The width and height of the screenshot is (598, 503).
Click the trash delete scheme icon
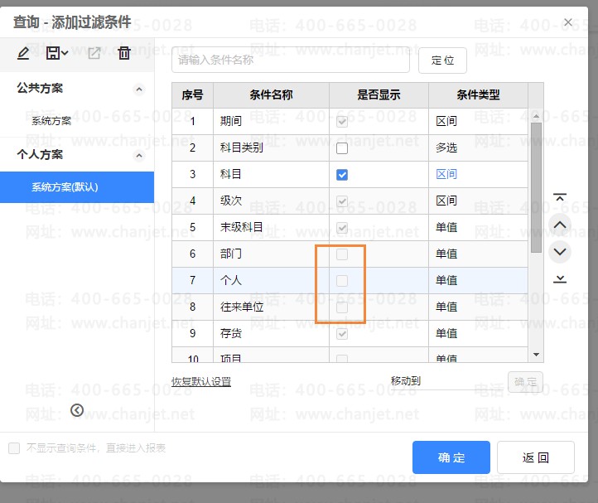[124, 54]
